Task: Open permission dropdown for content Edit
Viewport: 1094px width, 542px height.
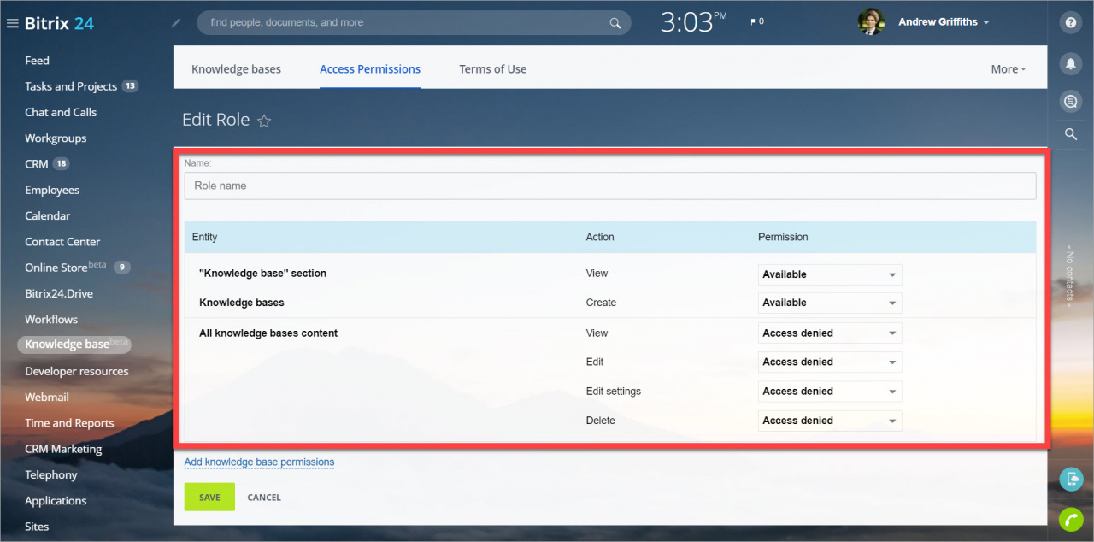Action: pyautogui.click(x=830, y=362)
